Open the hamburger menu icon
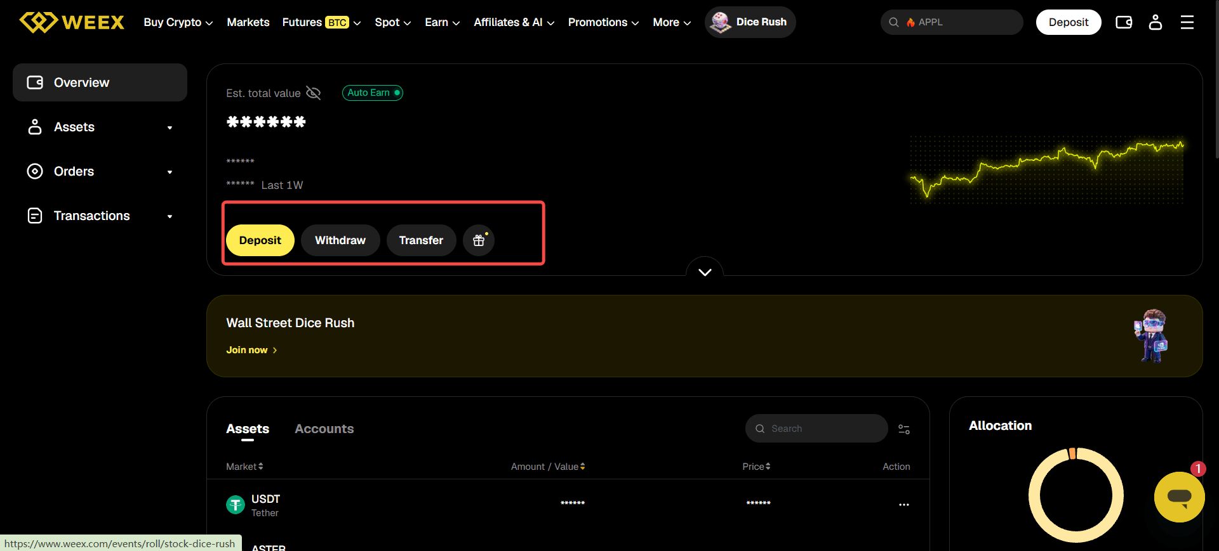The height and width of the screenshot is (551, 1219). (x=1187, y=22)
